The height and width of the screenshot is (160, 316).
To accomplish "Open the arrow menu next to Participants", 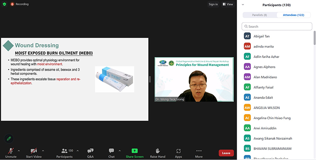I will [78, 151].
